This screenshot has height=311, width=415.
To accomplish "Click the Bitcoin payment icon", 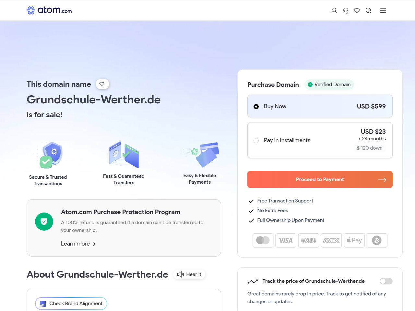I will pyautogui.click(x=377, y=240).
